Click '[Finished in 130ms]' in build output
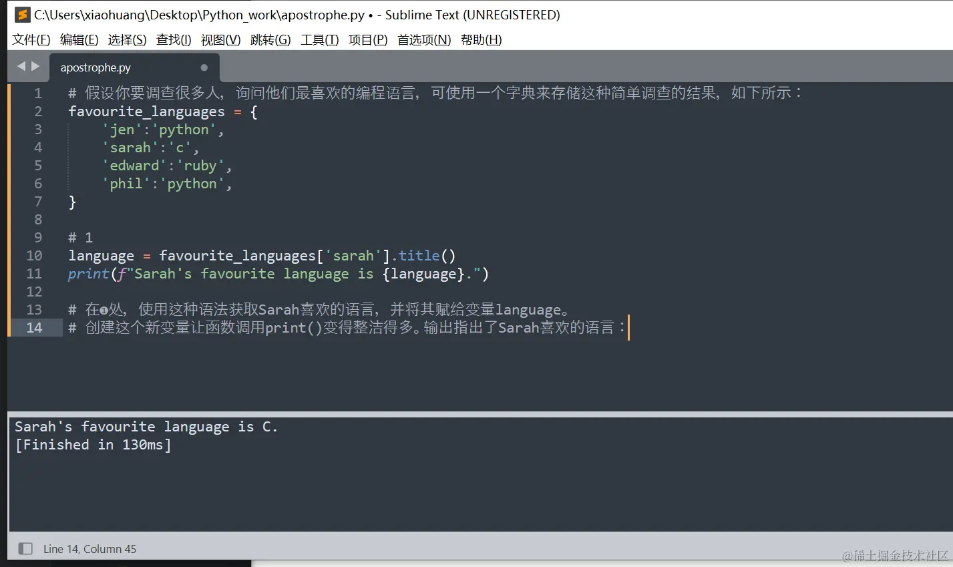The image size is (953, 567). (x=93, y=445)
